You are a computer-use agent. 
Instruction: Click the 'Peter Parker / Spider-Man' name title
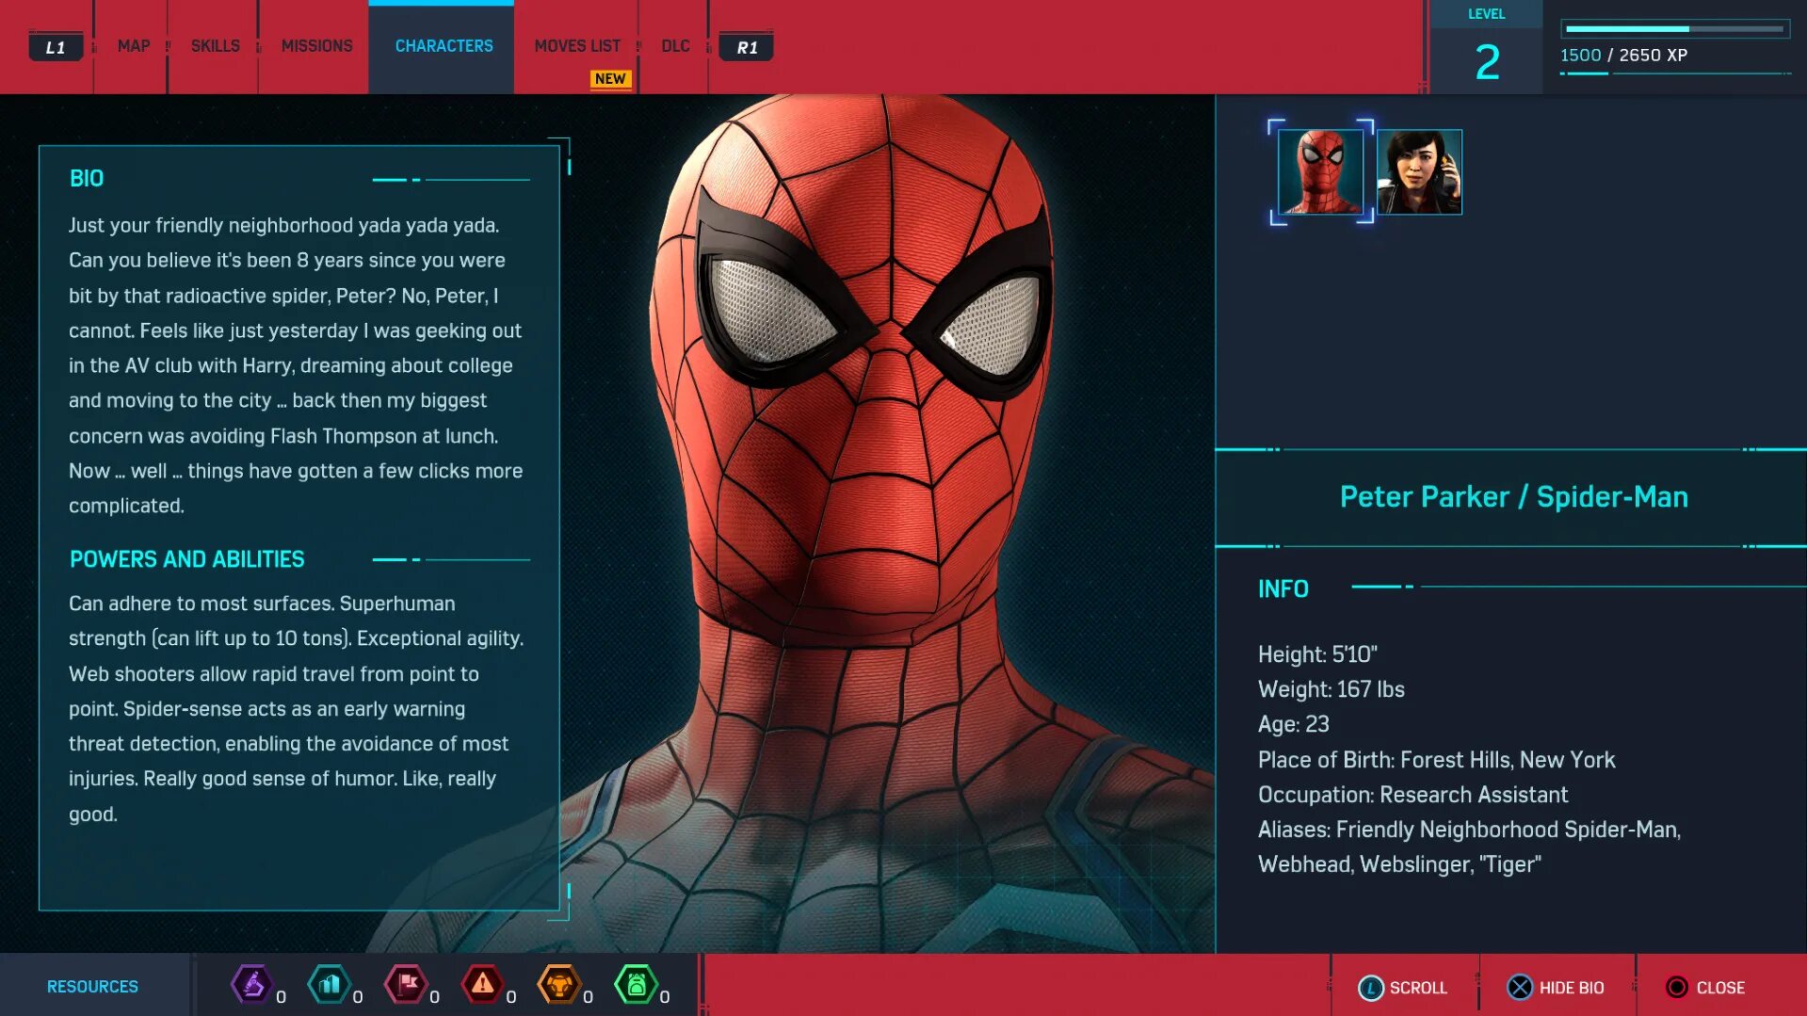1513,497
